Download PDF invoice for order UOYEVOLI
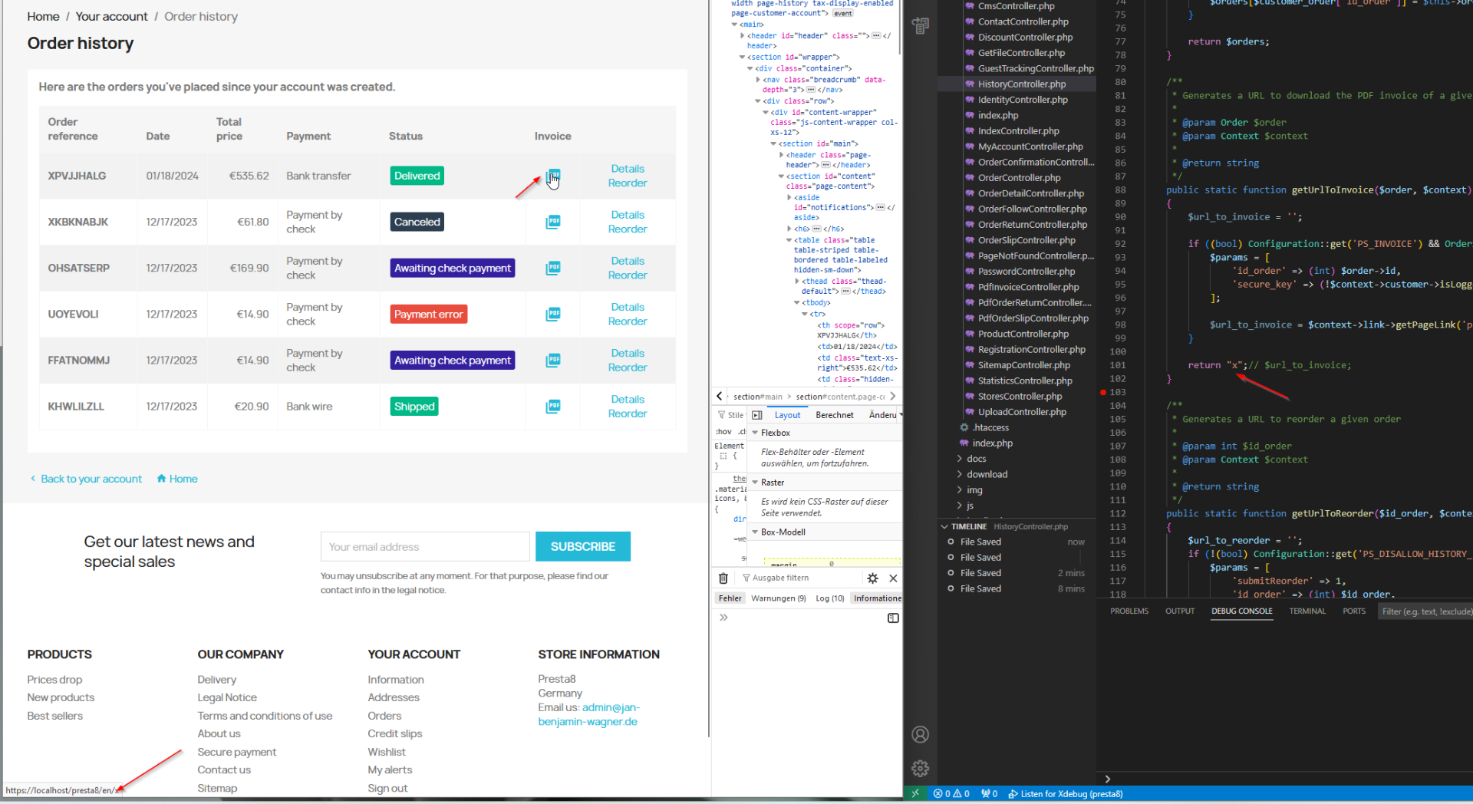 (x=553, y=314)
